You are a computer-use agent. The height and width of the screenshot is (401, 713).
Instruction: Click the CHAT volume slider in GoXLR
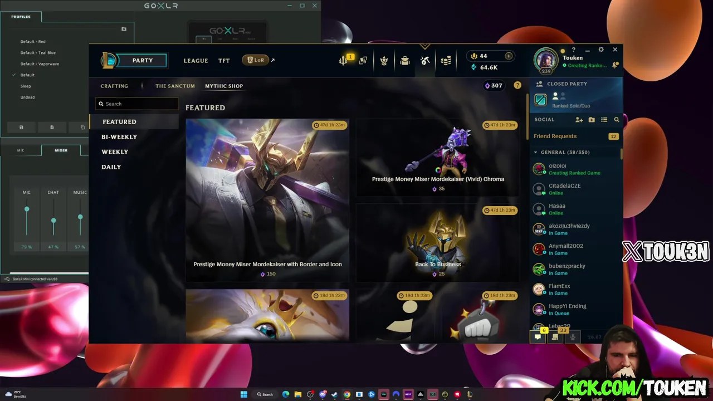coord(53,220)
